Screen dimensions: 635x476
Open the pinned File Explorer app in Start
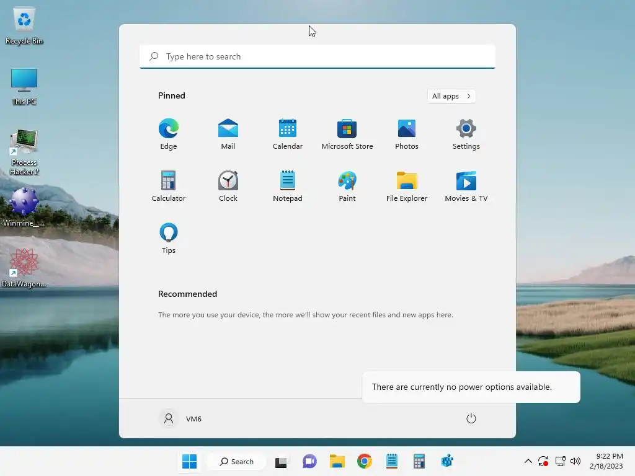point(407,186)
